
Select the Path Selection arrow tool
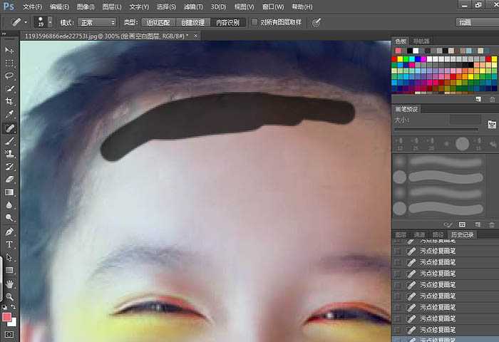pyautogui.click(x=9, y=257)
